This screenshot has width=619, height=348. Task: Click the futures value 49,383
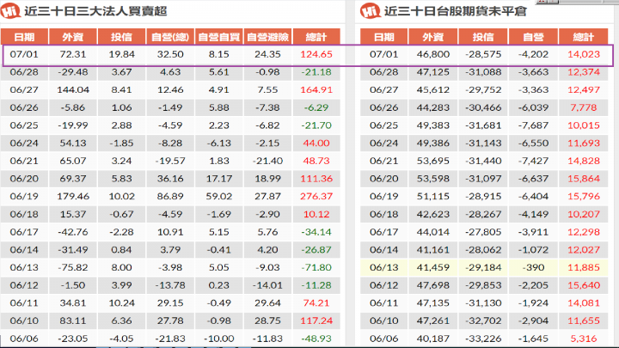pyautogui.click(x=433, y=125)
